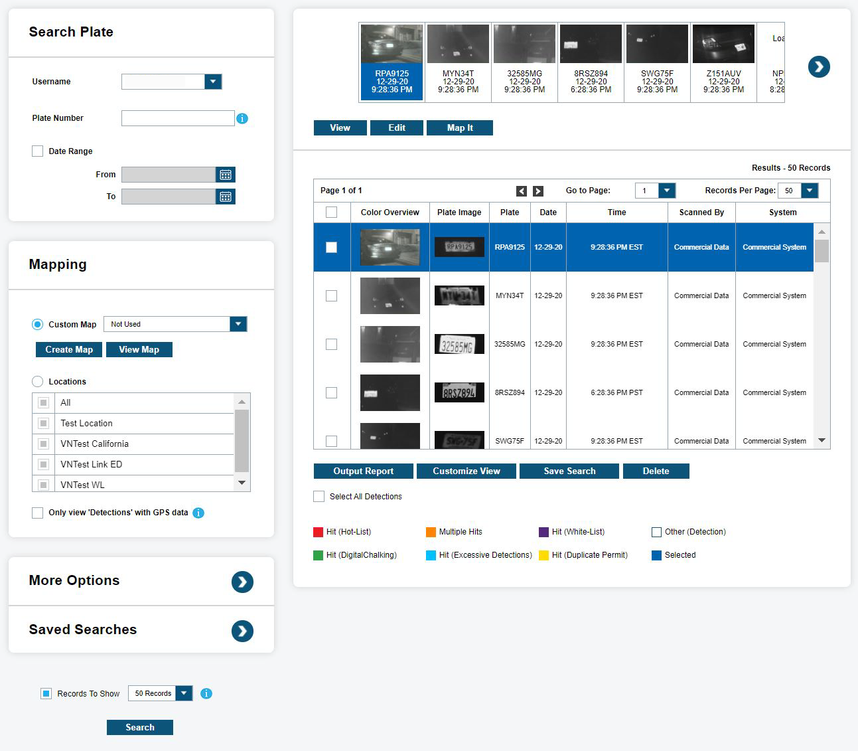Click info icon beside GPS data option
858x751 pixels.
198,513
